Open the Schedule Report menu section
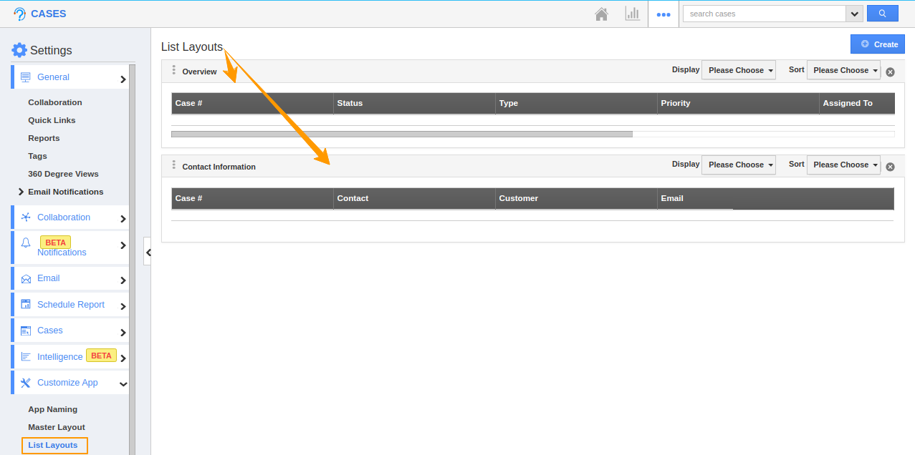 click(70, 305)
